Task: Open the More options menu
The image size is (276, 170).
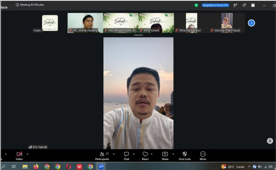Action: [x=203, y=156]
